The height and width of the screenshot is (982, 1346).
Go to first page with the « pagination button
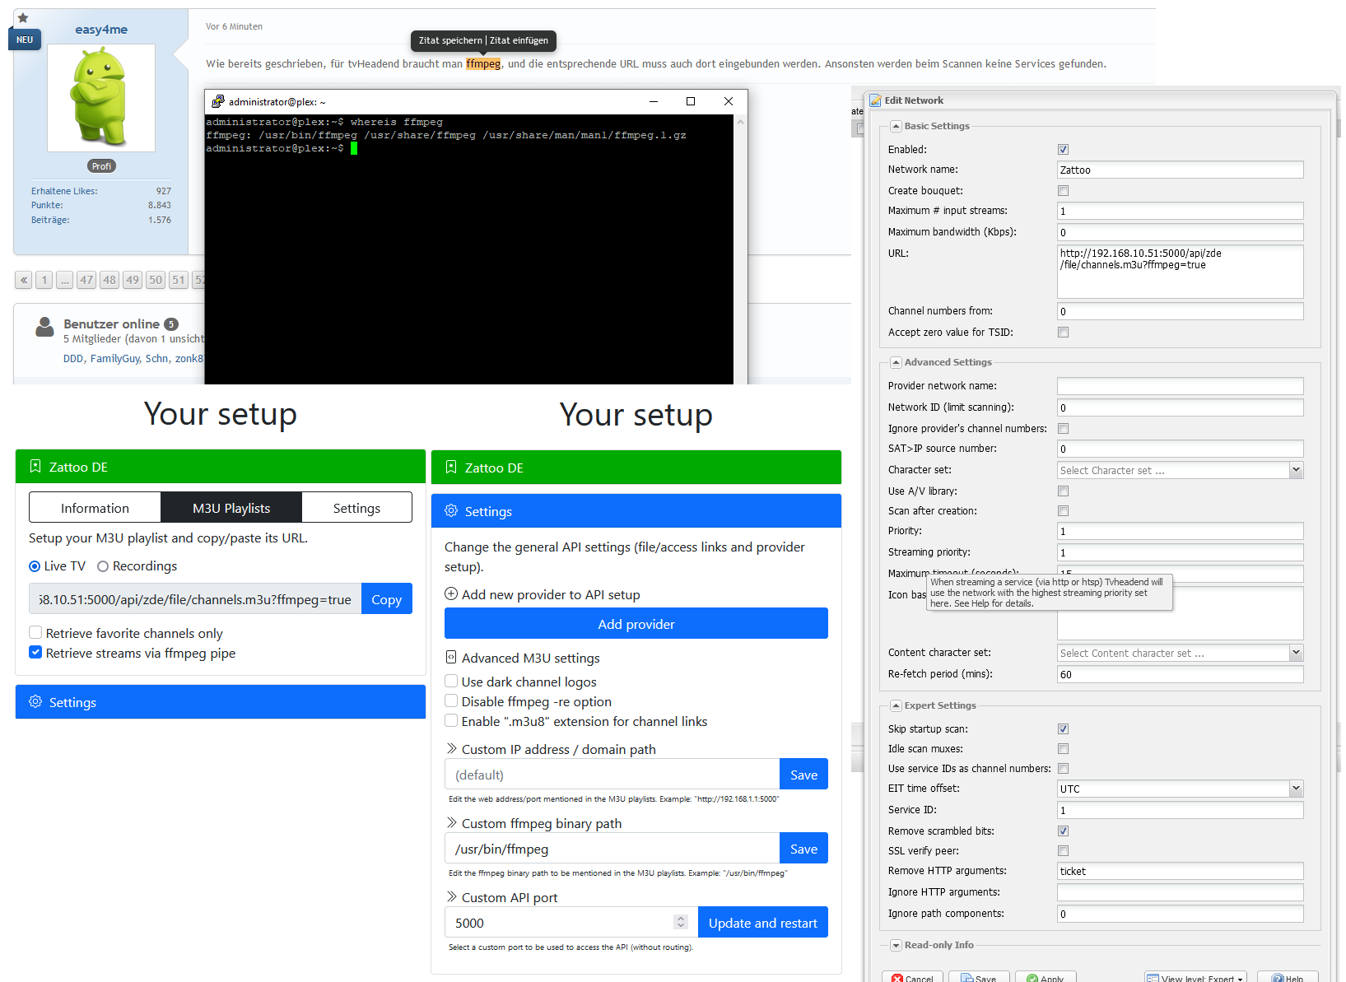[24, 280]
